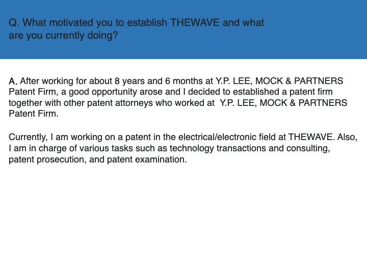Click the first 'Y.P. LEE, MOCK & PARTNERS' text
The width and height of the screenshot is (367, 275).
click(x=279, y=81)
